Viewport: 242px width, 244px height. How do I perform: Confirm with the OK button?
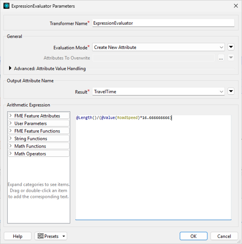[x=193, y=236]
